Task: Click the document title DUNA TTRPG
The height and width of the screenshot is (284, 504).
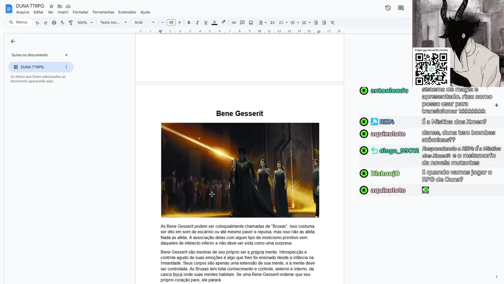Action: pyautogui.click(x=30, y=6)
